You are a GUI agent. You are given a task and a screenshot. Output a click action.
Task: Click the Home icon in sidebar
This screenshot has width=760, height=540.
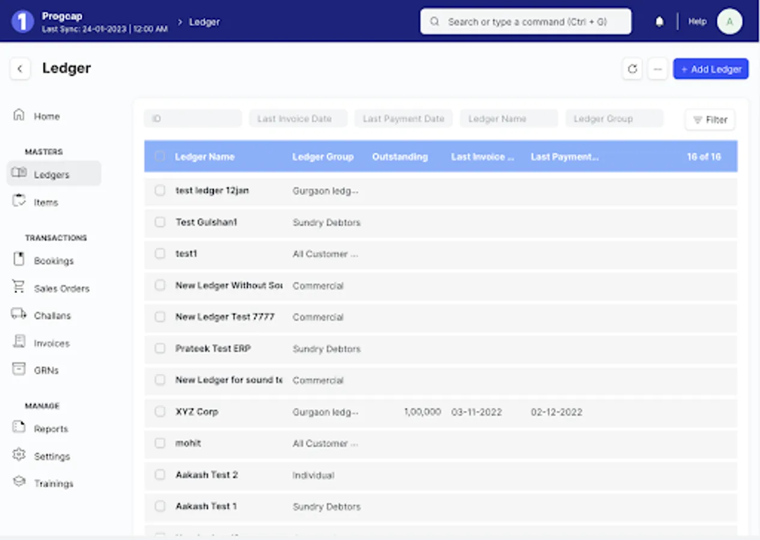pyautogui.click(x=19, y=115)
